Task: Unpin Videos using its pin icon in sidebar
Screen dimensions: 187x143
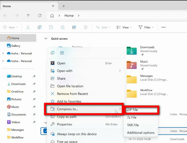Action: click(x=34, y=122)
